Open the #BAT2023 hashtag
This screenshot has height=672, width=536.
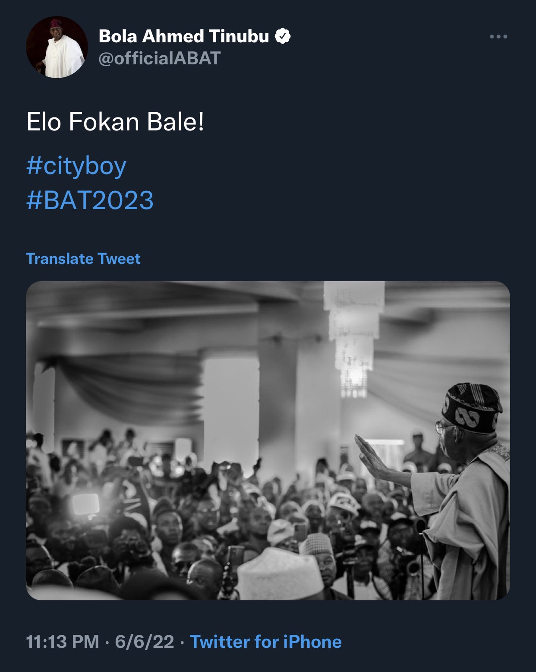(90, 200)
